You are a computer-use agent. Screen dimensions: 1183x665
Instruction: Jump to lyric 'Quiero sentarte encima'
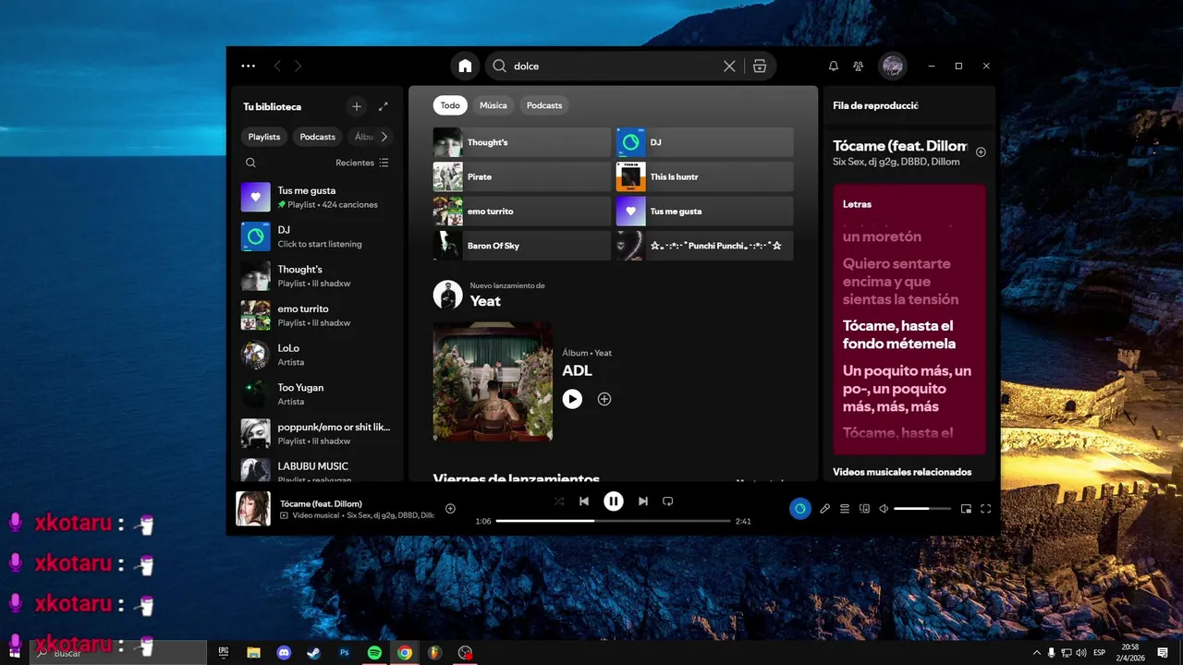[x=901, y=281]
